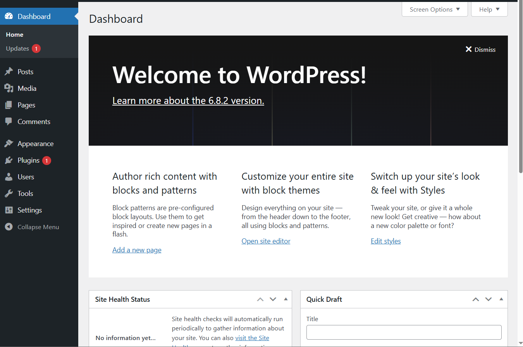Viewport: 523px width, 347px height.
Task: Click the scrollbar down arrow
Action: pos(521,343)
